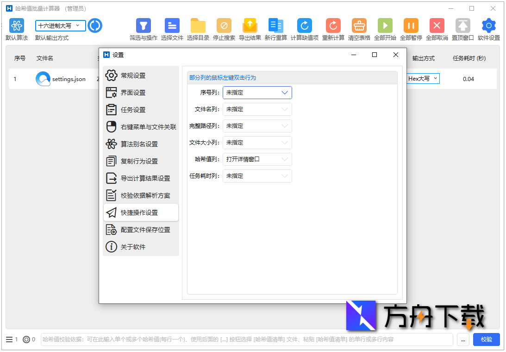
Task: Open the 哈希值列 behavior dropdown
Action: click(257, 159)
